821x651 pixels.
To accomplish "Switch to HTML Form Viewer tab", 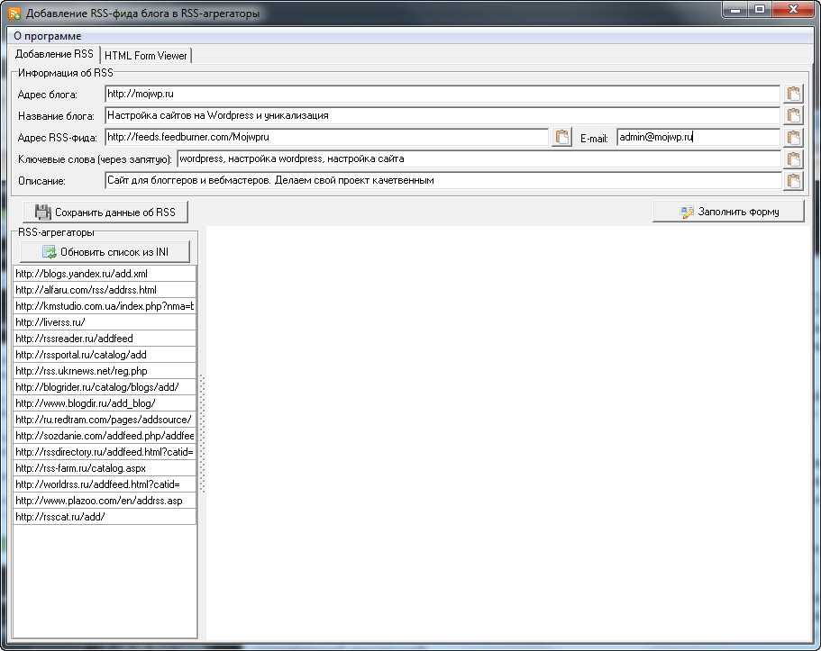I will [146, 56].
